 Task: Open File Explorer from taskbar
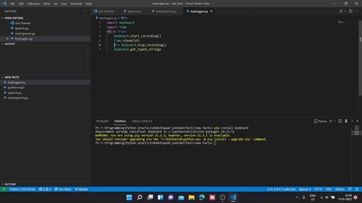[x=191, y=197]
